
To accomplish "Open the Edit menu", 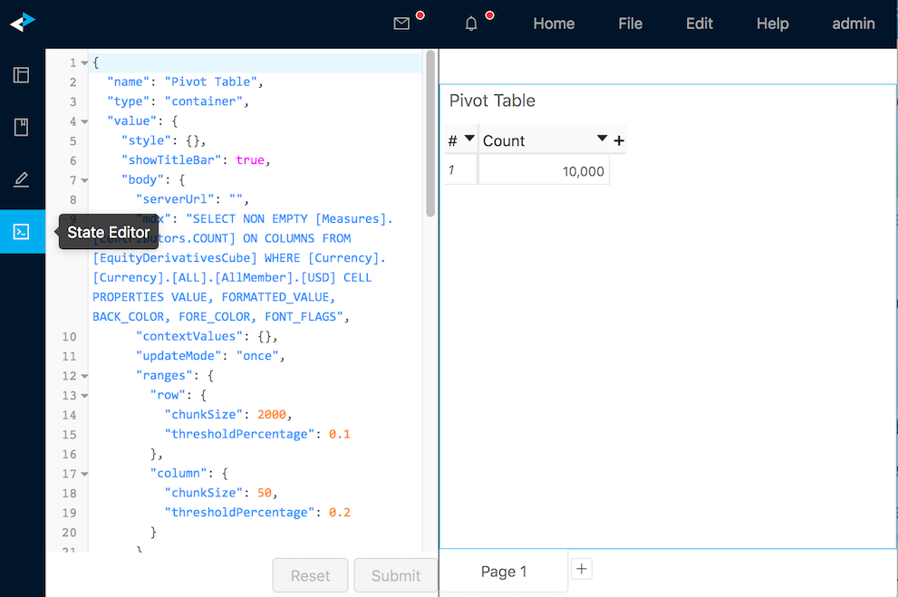I will (700, 24).
